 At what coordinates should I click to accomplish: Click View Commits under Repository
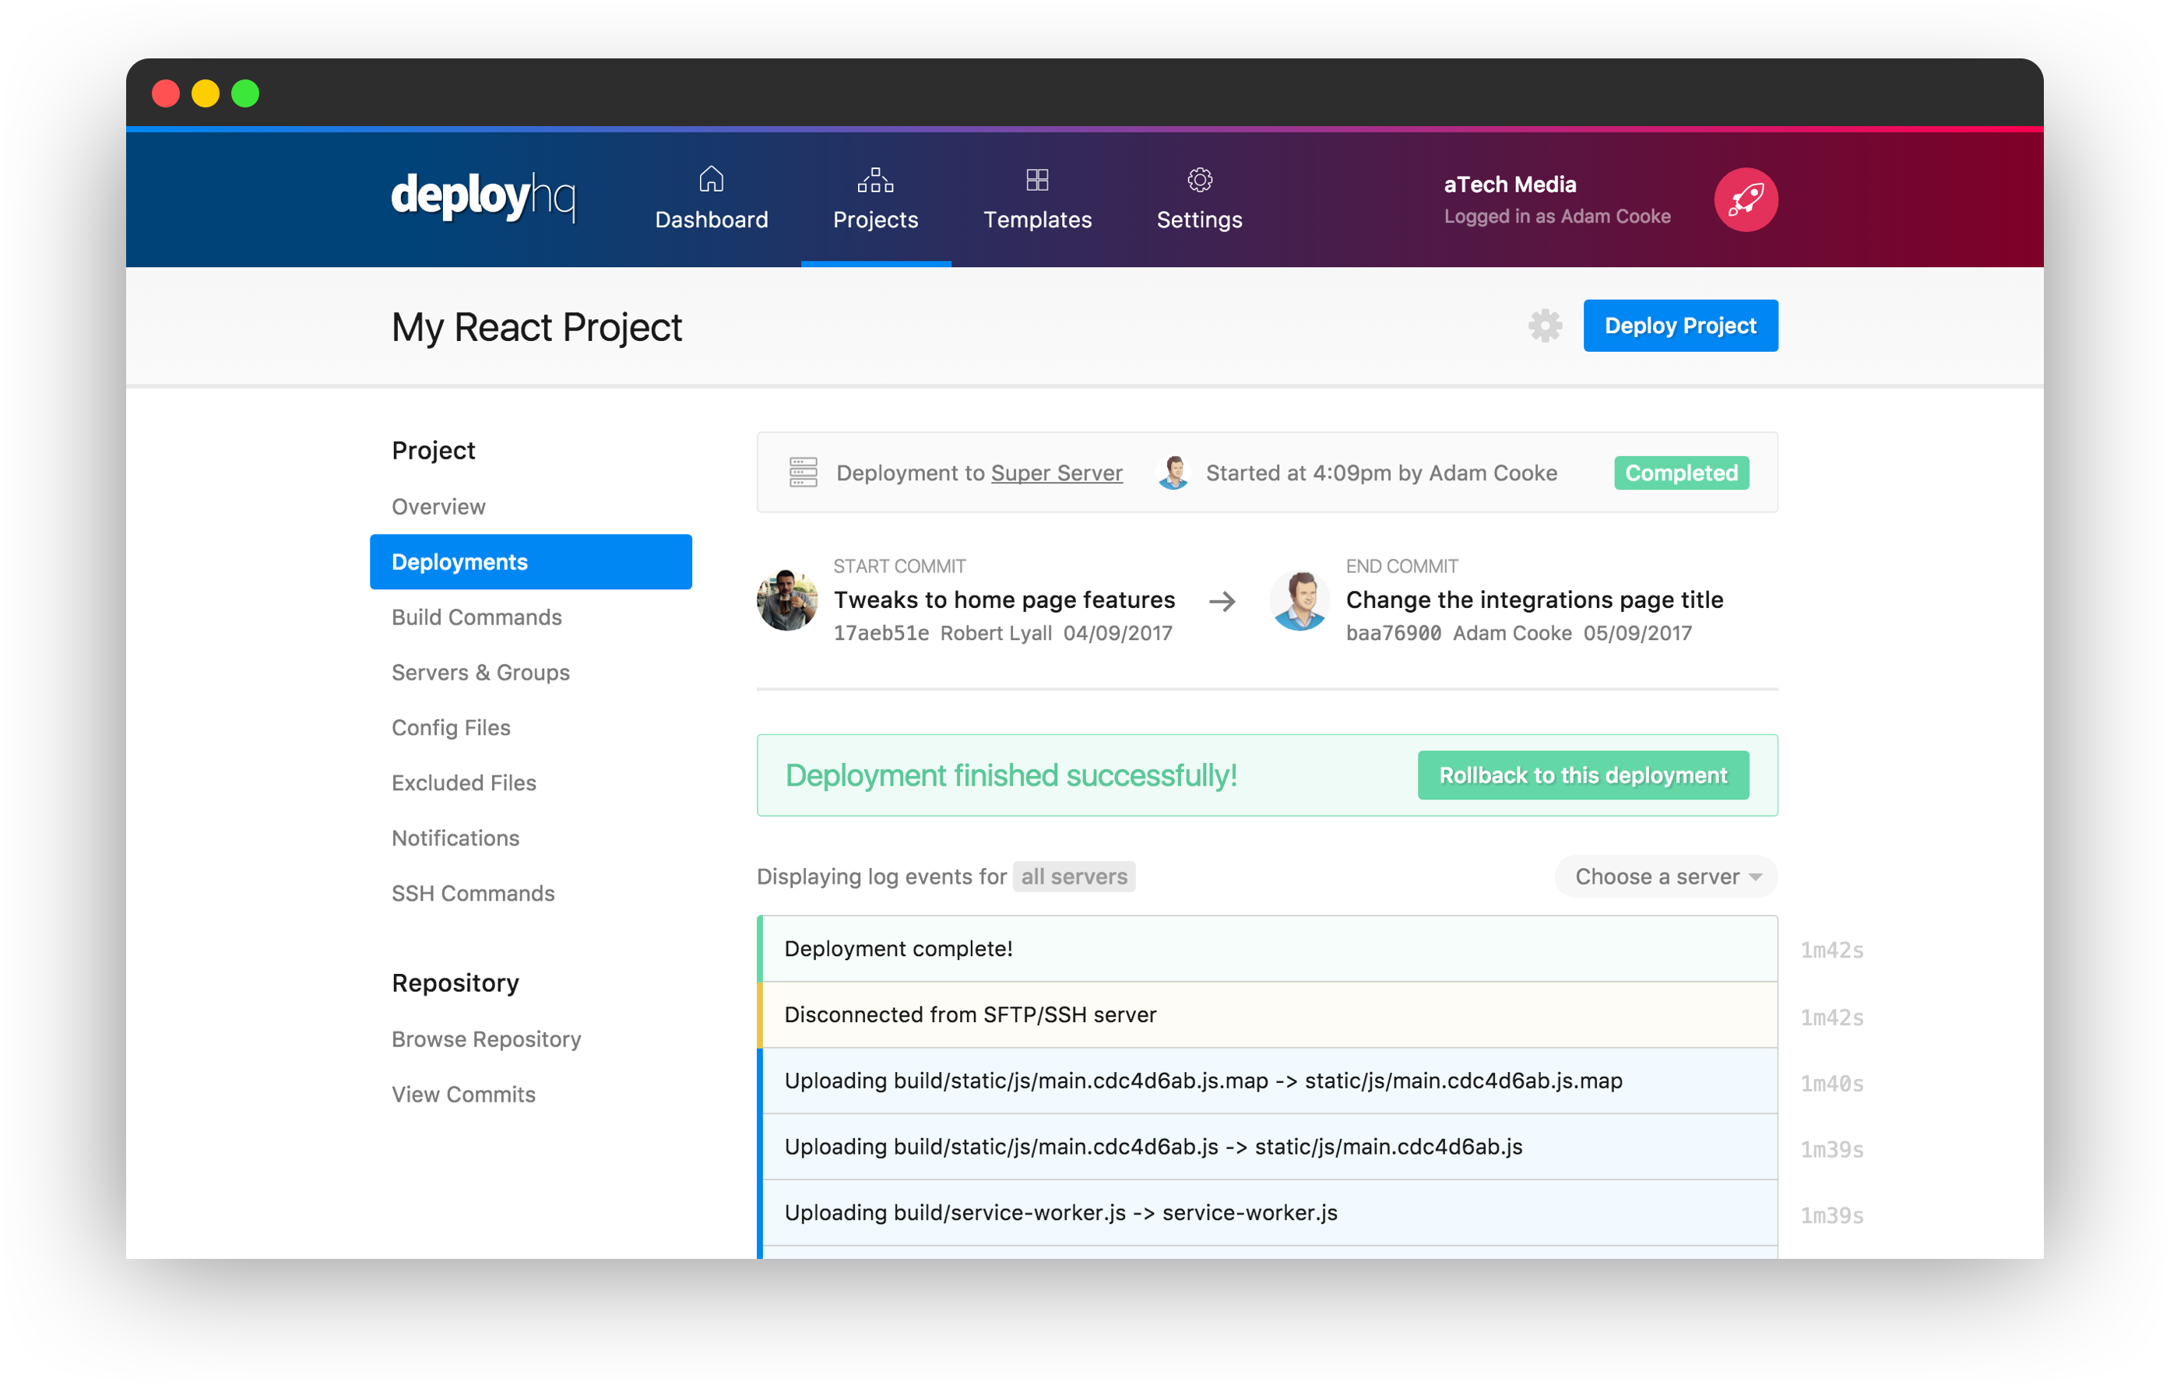tap(463, 1093)
